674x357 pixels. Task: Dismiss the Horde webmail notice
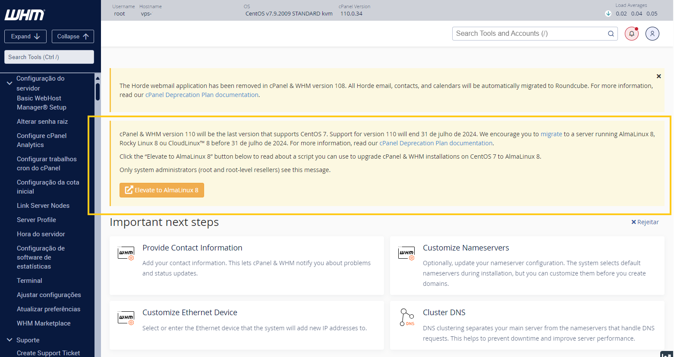(659, 76)
